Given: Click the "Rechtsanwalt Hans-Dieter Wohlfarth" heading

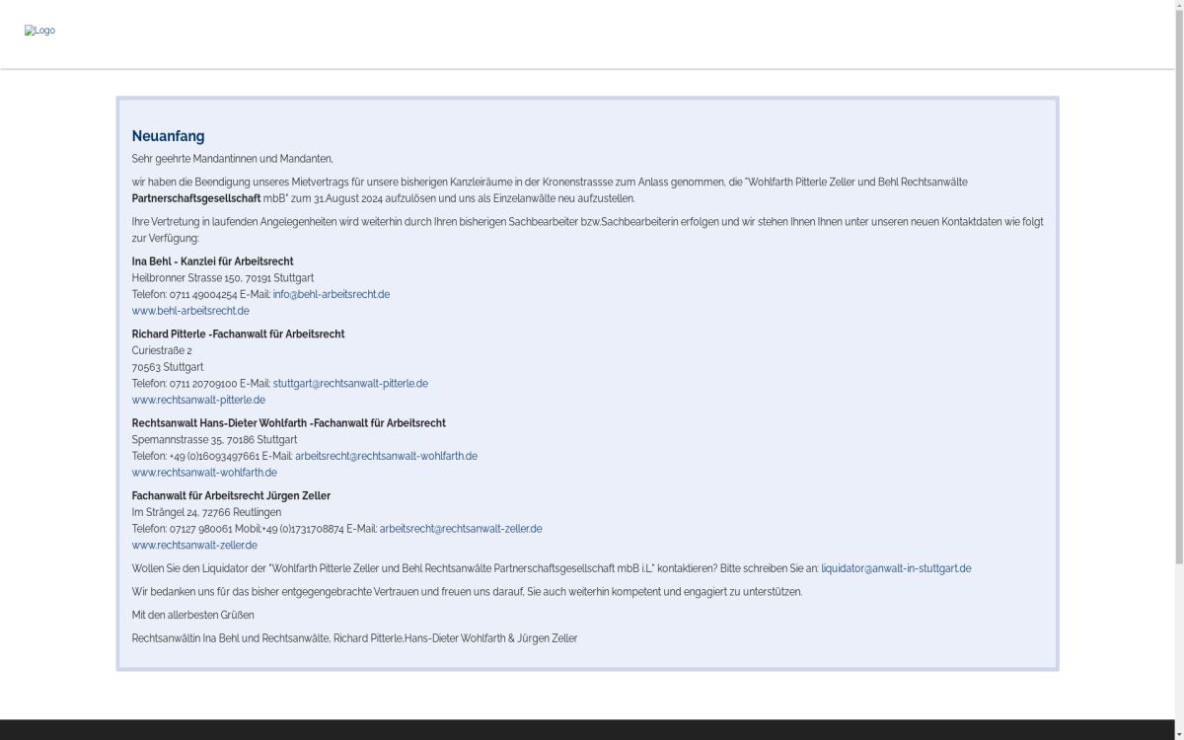Looking at the screenshot, I should [288, 423].
